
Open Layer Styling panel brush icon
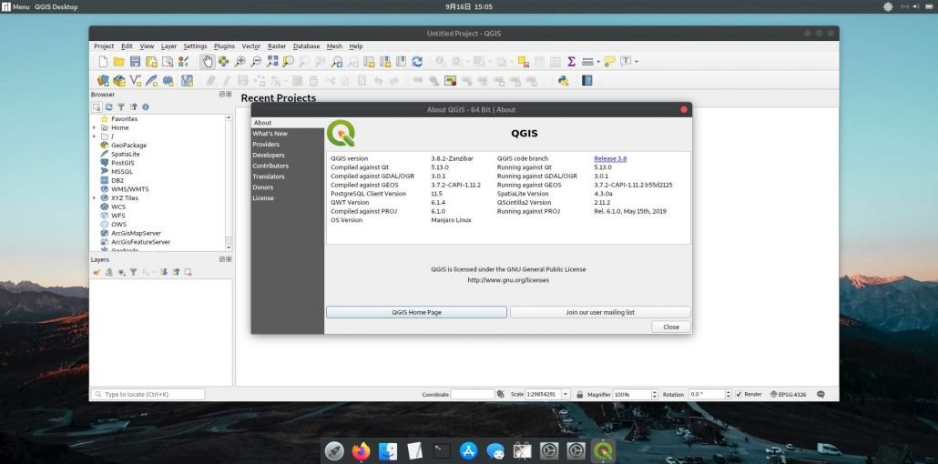click(97, 272)
